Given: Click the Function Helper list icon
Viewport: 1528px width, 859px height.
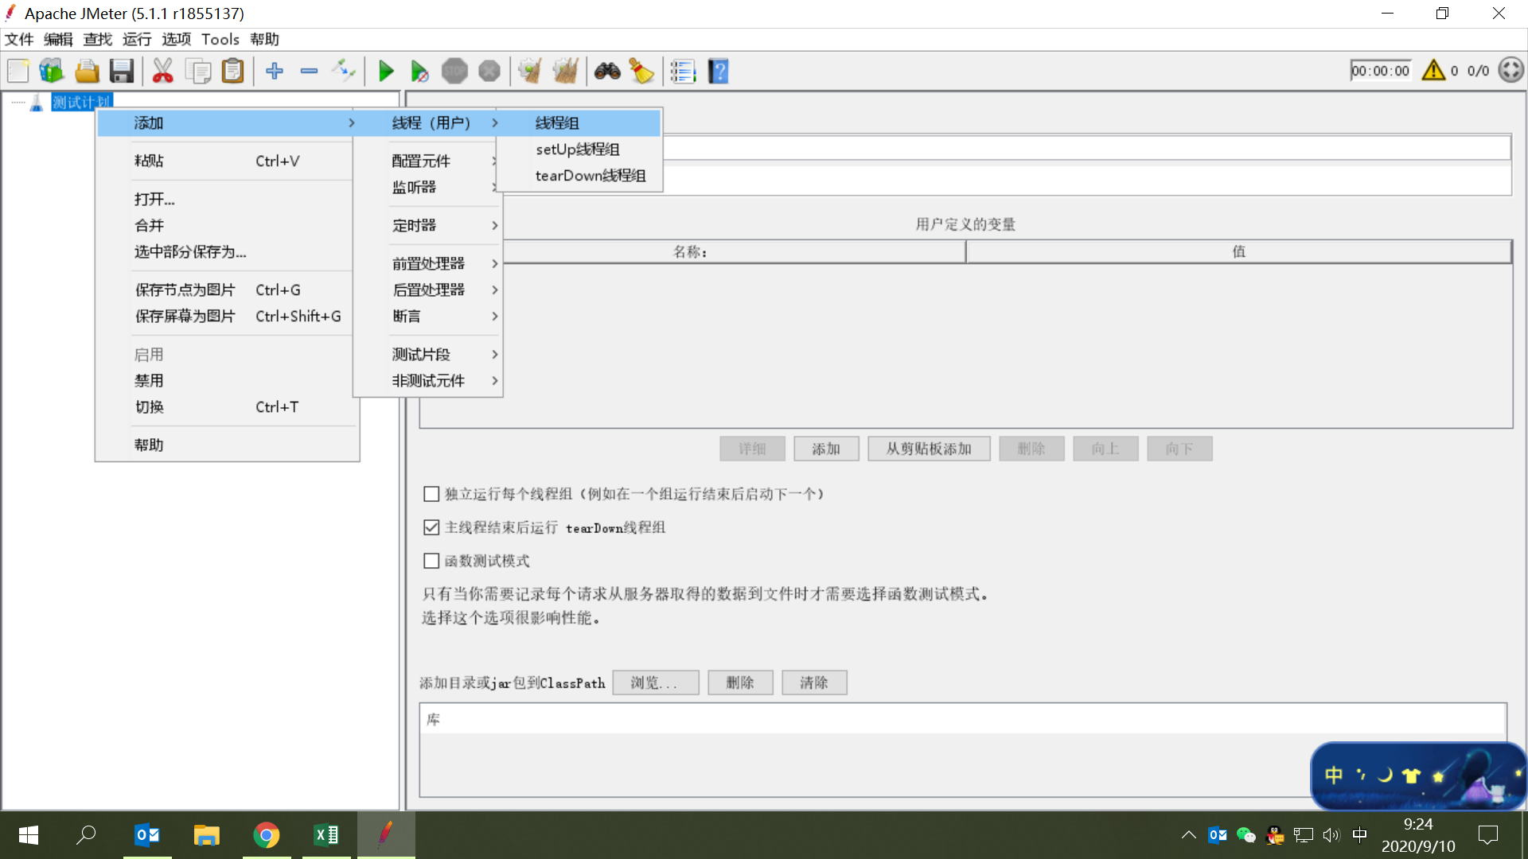Looking at the screenshot, I should tap(683, 72).
